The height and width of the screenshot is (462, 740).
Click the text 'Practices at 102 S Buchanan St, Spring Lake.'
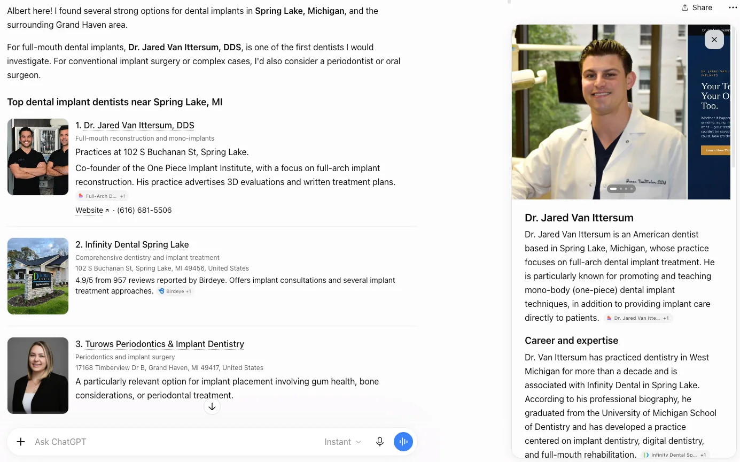[x=162, y=152]
